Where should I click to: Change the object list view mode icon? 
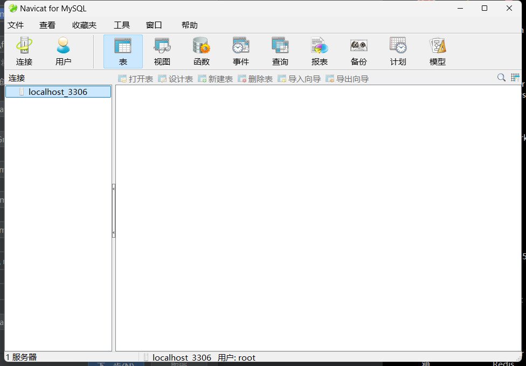pos(515,78)
